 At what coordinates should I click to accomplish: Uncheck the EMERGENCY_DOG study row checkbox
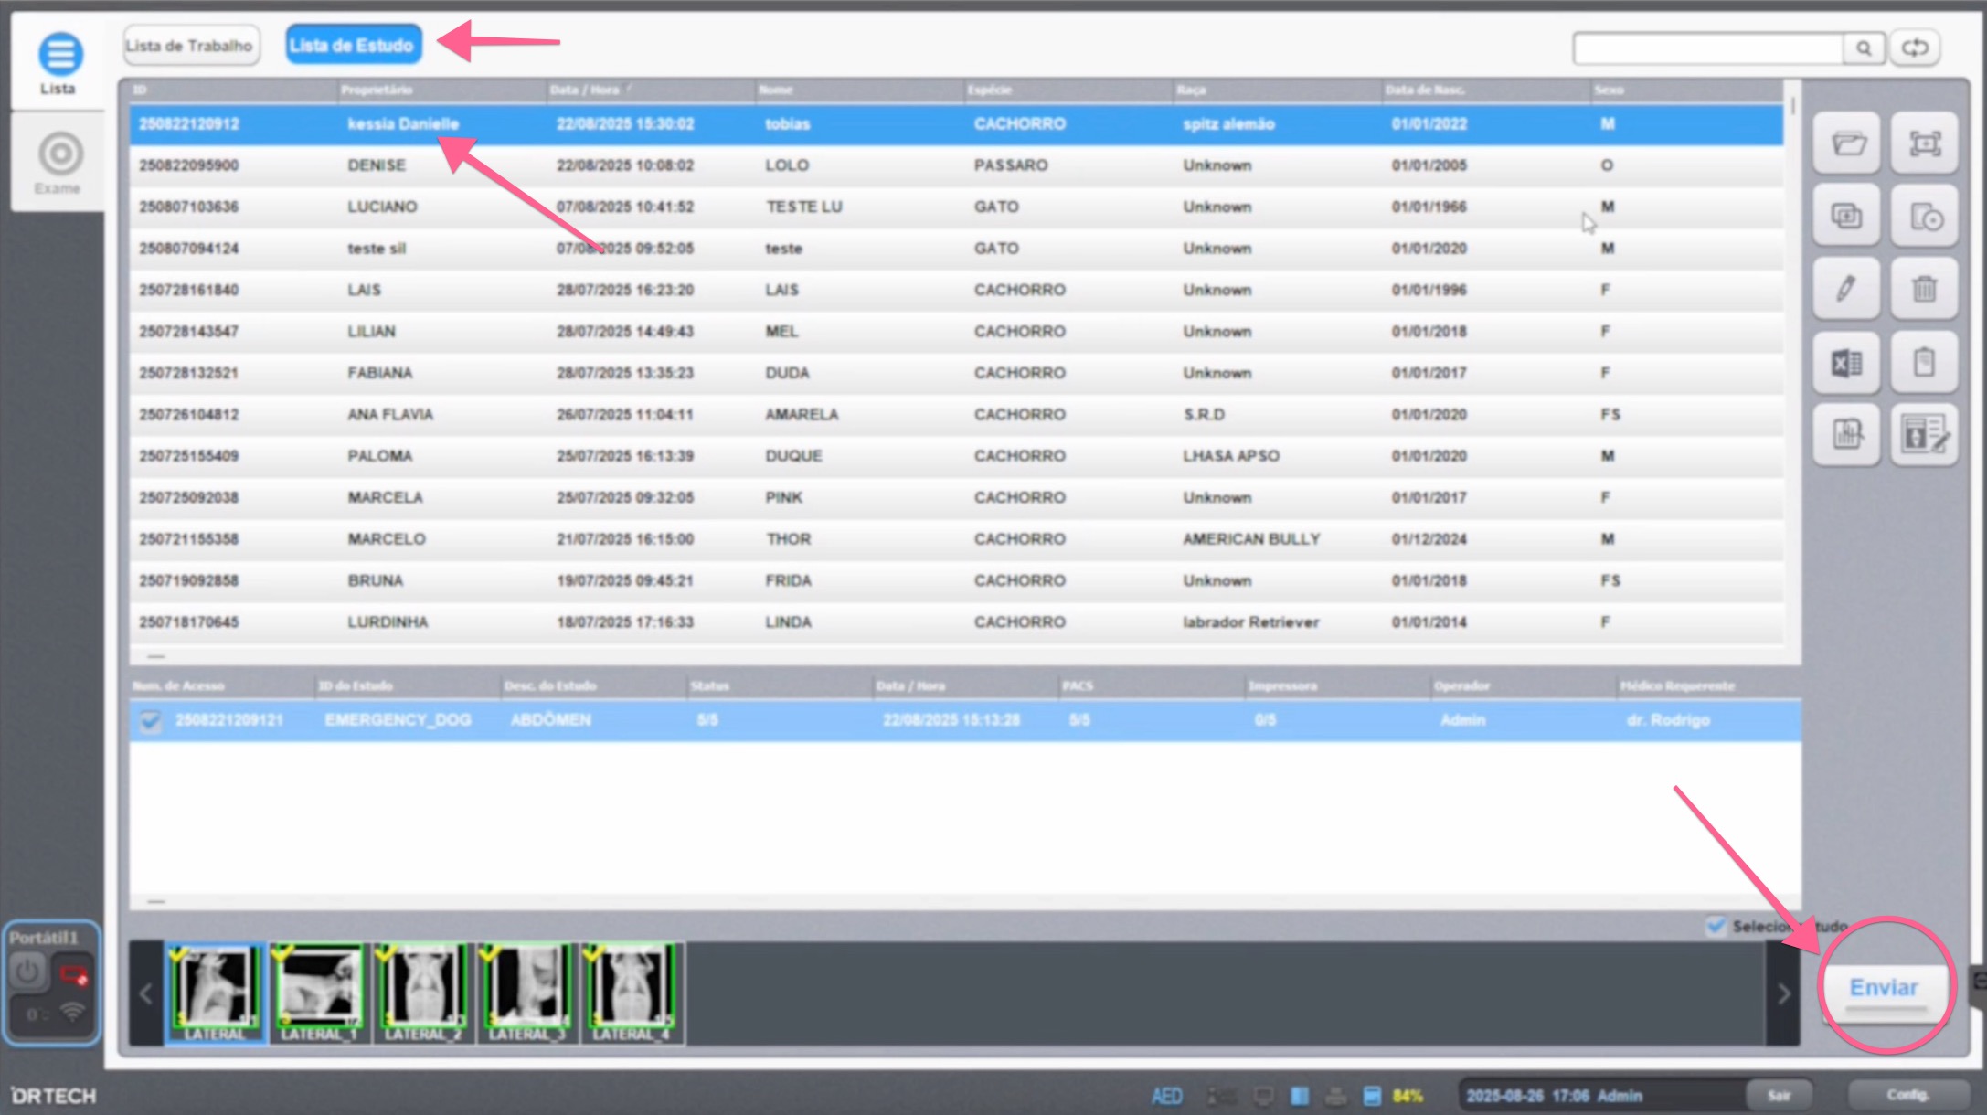(151, 720)
